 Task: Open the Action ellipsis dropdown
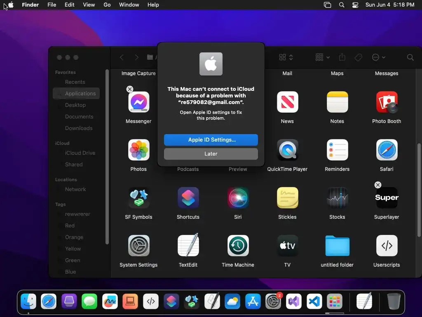(x=378, y=57)
